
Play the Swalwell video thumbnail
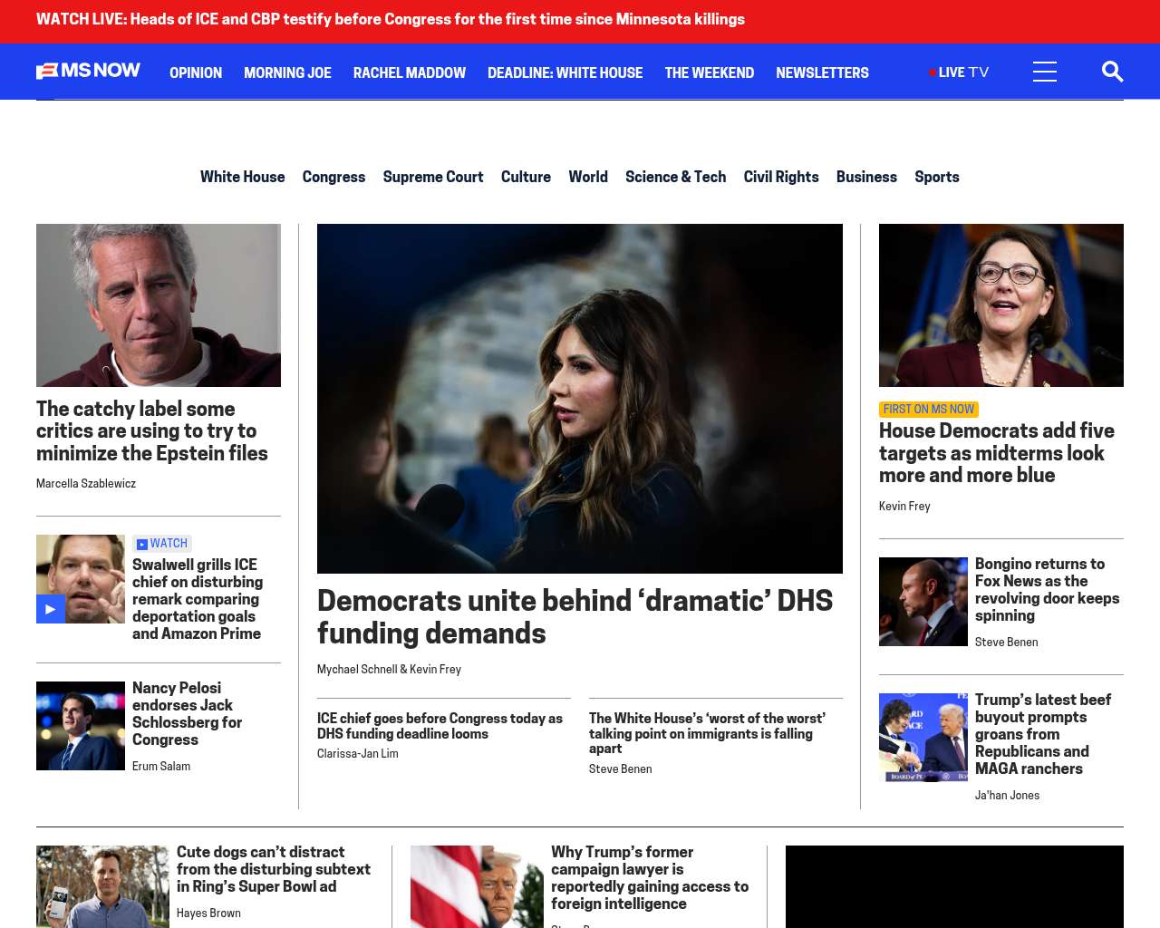pos(81,579)
